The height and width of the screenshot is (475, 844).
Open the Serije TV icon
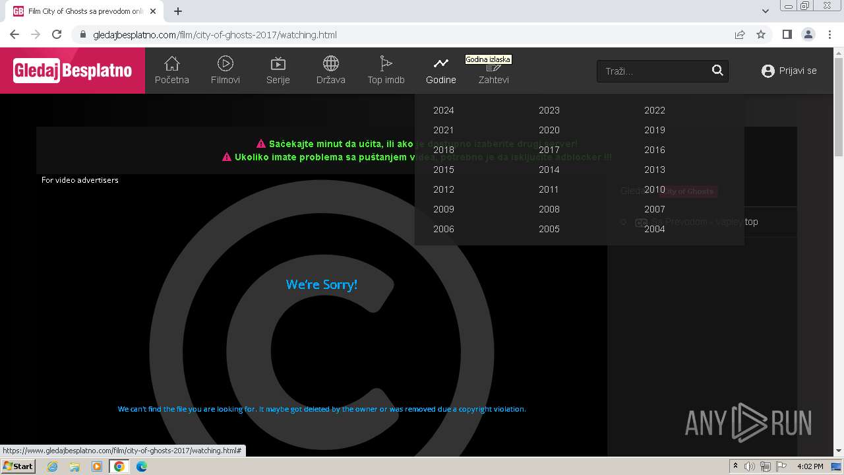(278, 63)
